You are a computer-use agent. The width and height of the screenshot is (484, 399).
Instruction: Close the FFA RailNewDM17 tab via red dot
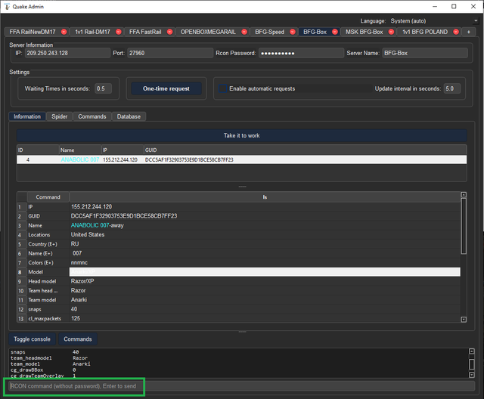coord(64,32)
